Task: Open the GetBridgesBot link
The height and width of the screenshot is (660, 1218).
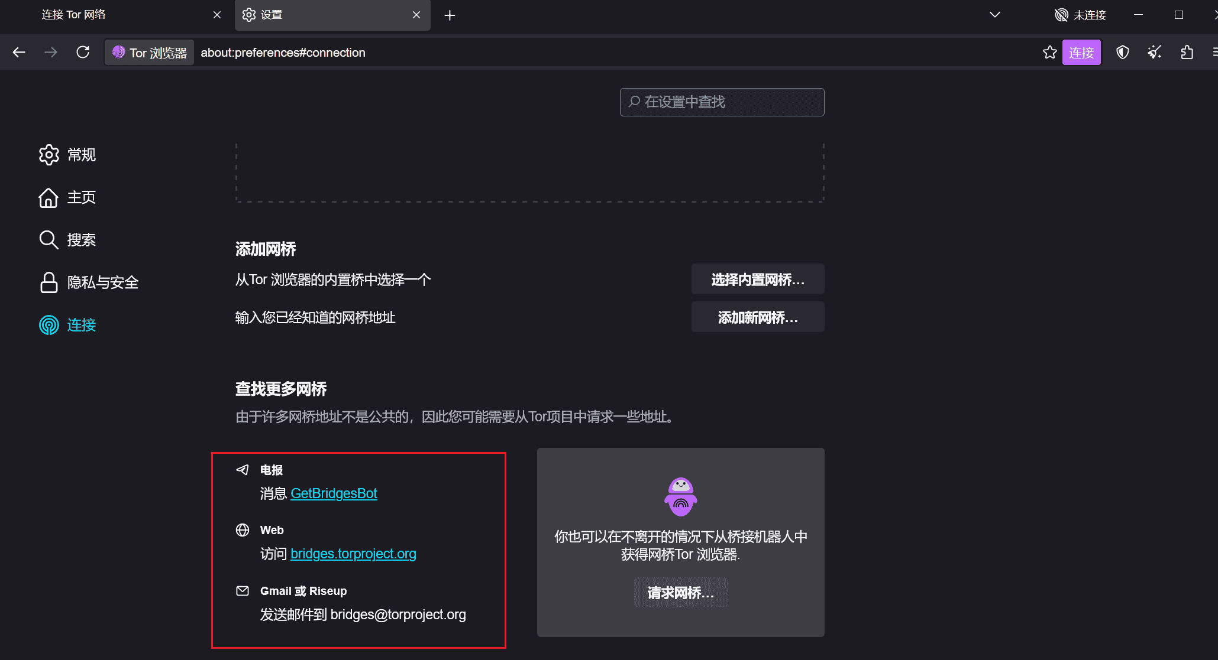Action: [334, 493]
